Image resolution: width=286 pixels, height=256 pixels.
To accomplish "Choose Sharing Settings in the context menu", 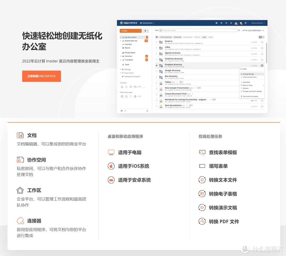I will (252, 74).
